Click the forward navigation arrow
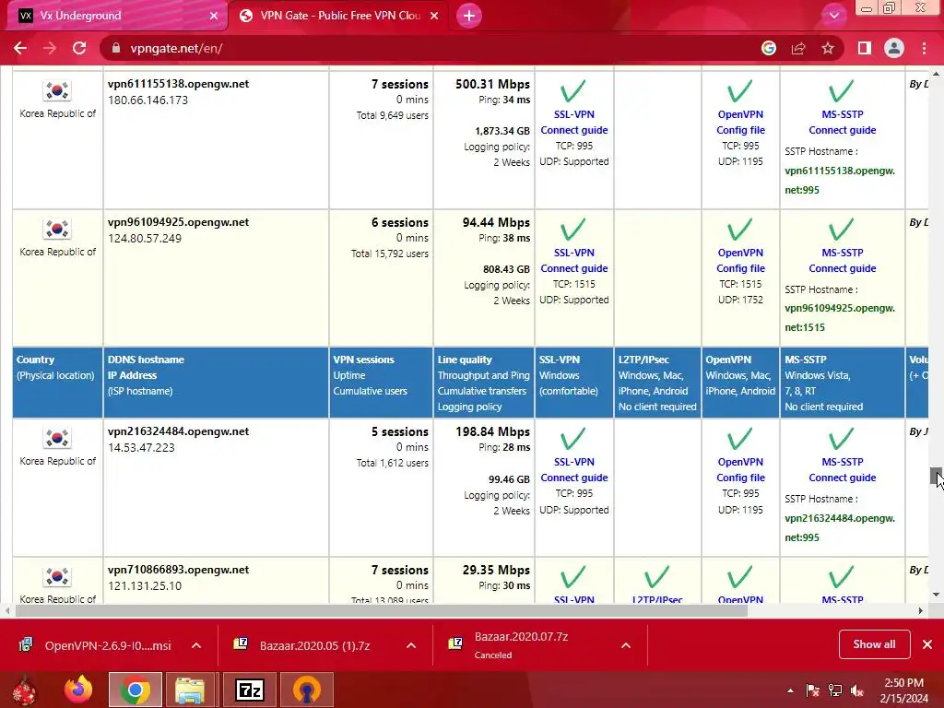The width and height of the screenshot is (944, 708). (50, 48)
